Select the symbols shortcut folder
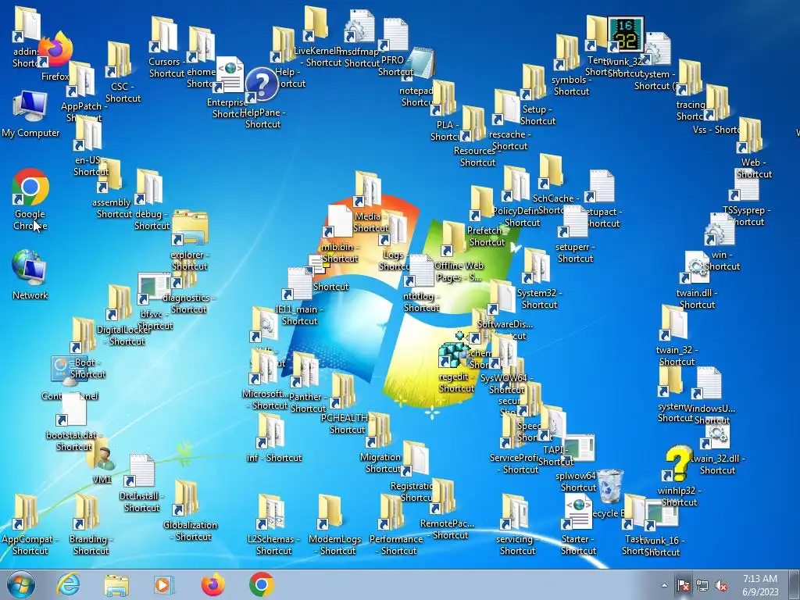Screen dimensions: 800x600 tap(567, 53)
